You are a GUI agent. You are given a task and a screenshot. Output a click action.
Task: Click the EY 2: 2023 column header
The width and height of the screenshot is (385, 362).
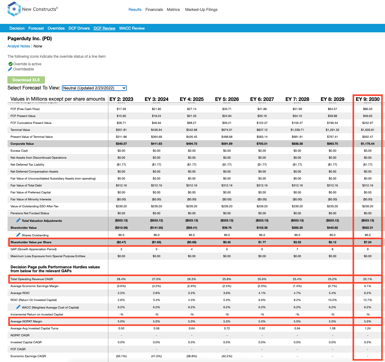(121, 99)
